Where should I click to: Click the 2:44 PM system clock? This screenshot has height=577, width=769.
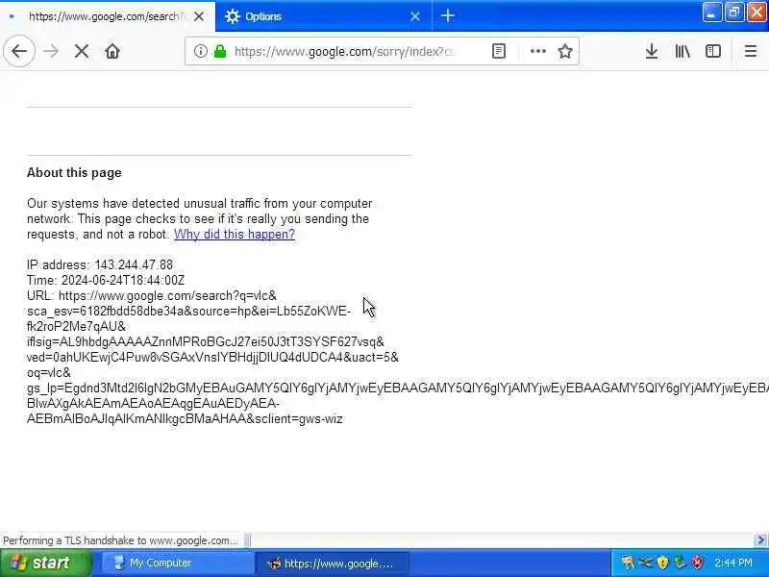tap(733, 563)
